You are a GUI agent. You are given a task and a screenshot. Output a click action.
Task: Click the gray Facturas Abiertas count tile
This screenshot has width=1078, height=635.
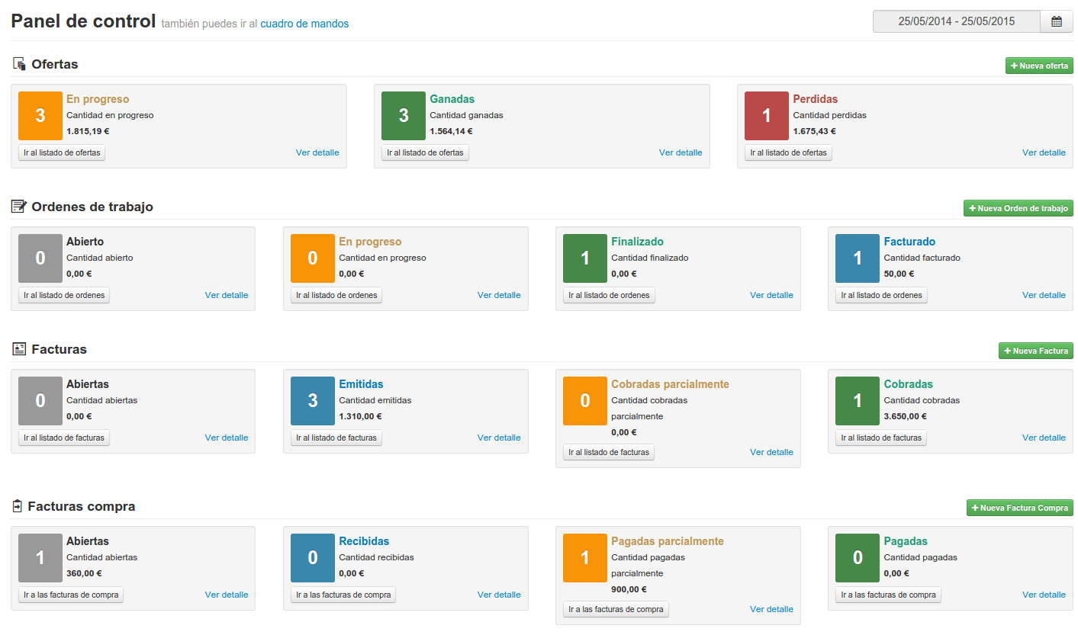click(40, 401)
